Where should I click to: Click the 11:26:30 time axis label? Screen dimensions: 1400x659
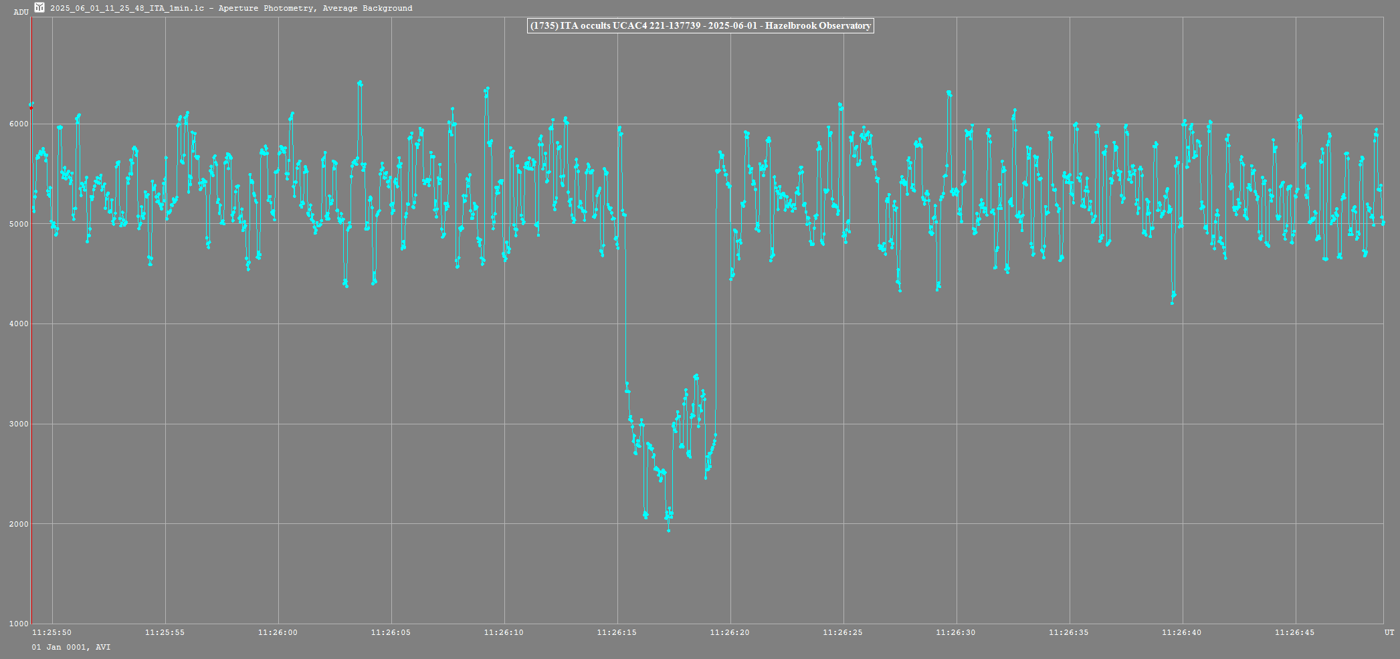(x=956, y=632)
